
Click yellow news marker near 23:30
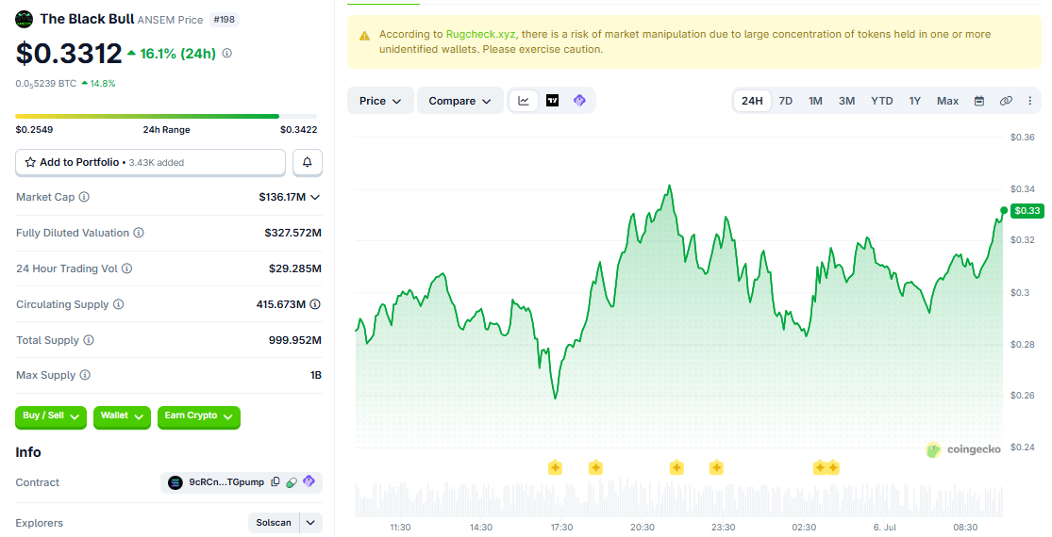tap(716, 467)
